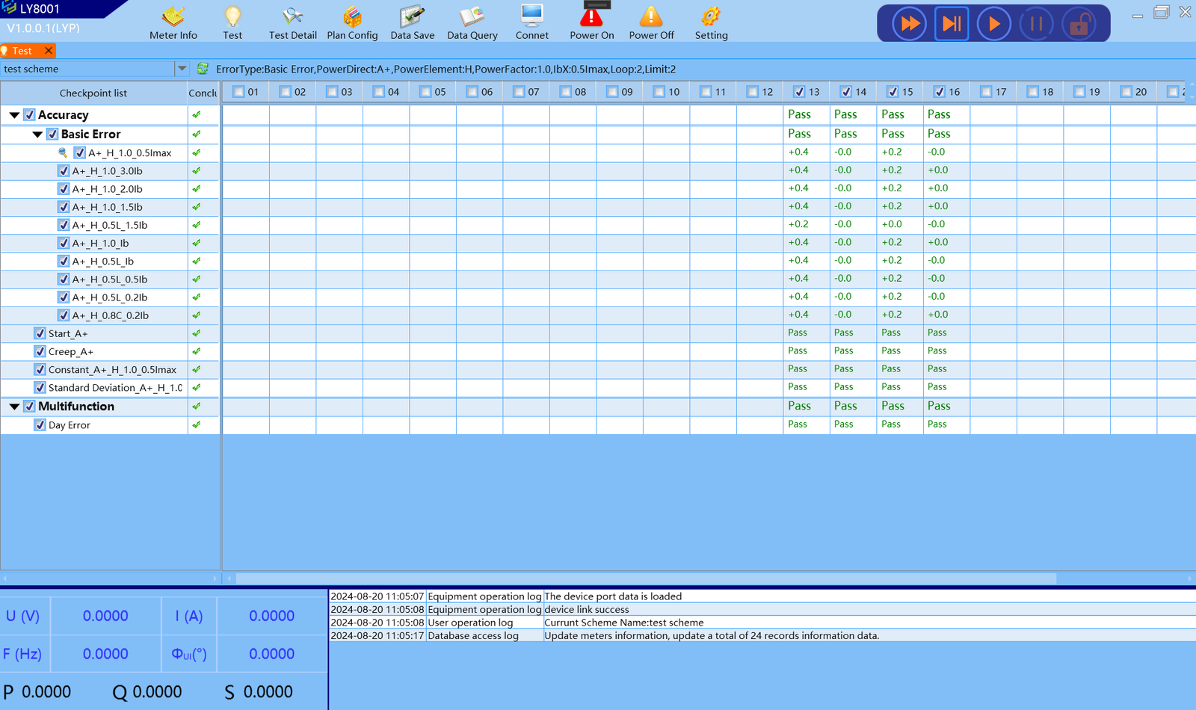Click the orange icon on Test tab
The image size is (1196, 710).
4,51
